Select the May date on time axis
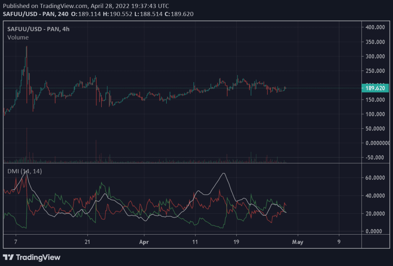This screenshot has height=266, width=393. [298, 242]
